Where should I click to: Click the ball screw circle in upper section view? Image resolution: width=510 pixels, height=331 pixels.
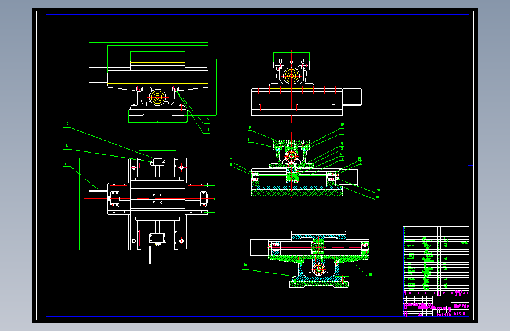tap(291, 157)
